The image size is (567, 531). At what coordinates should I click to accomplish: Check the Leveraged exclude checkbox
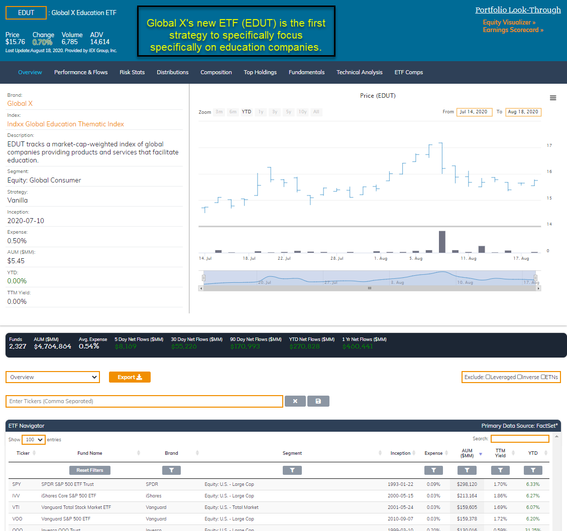pos(488,377)
